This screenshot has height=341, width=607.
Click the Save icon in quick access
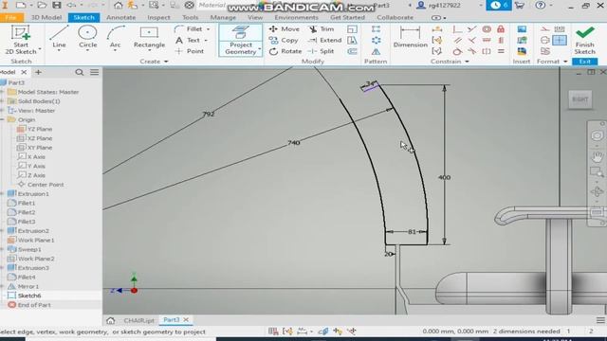tap(57, 5)
